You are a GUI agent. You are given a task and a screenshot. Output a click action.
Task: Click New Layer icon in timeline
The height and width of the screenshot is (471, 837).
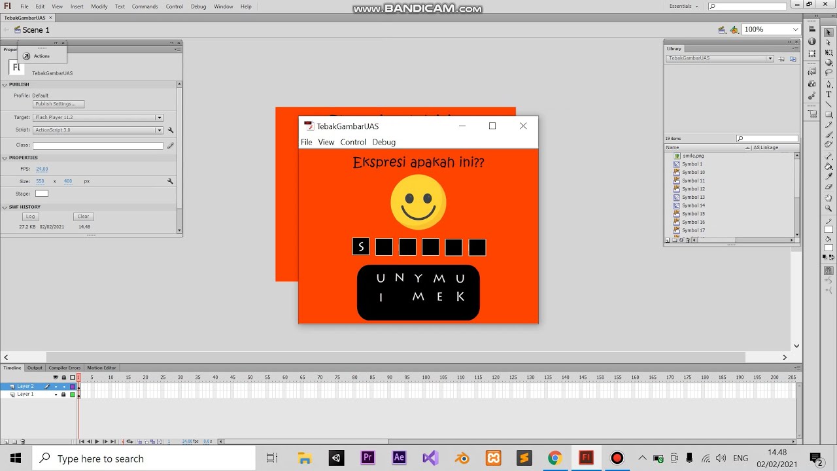click(x=6, y=442)
